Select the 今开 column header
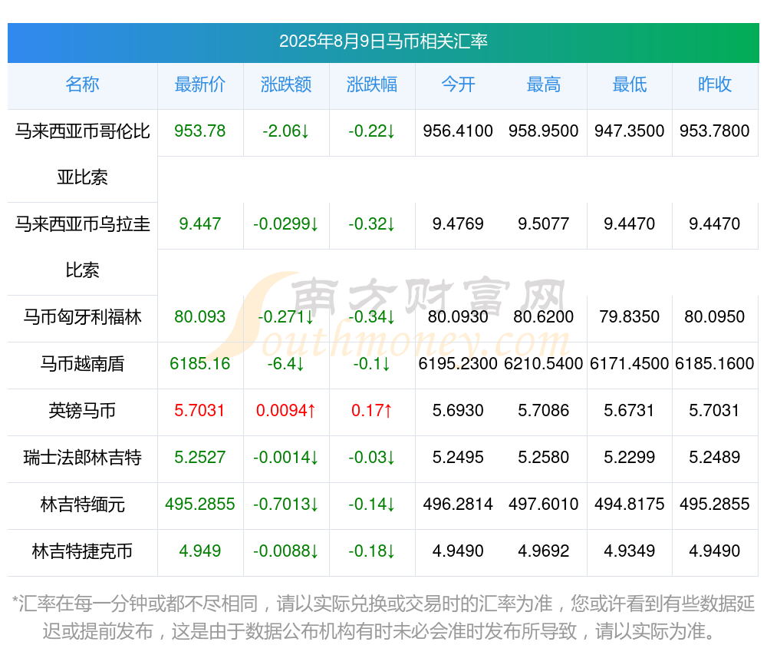This screenshot has height=655, width=767. click(458, 84)
